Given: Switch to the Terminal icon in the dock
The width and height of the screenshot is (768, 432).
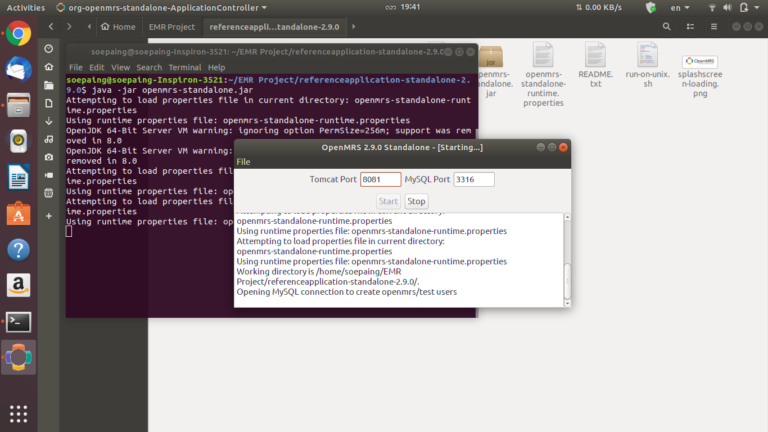Looking at the screenshot, I should [x=19, y=322].
